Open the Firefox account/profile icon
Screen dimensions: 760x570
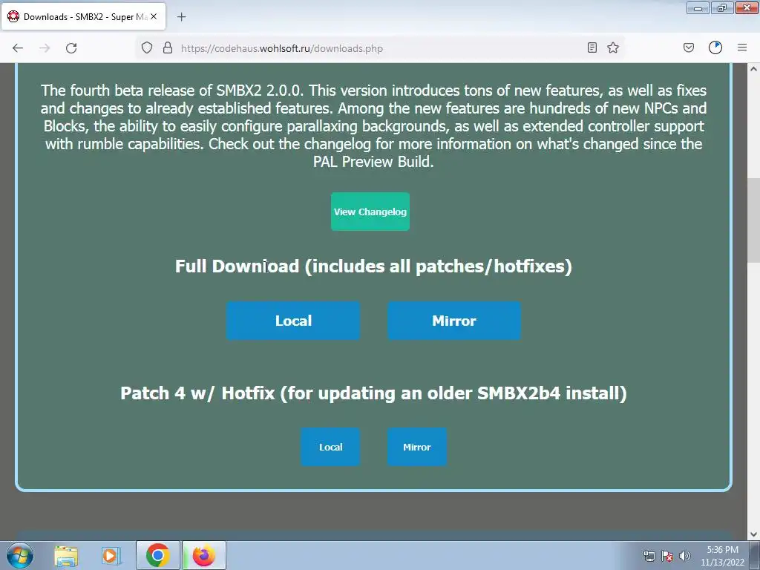[715, 47]
